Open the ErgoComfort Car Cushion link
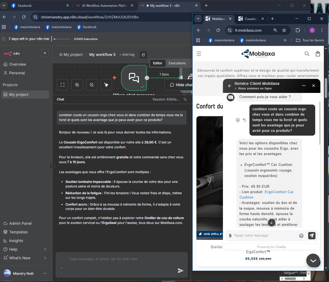 click(279, 192)
